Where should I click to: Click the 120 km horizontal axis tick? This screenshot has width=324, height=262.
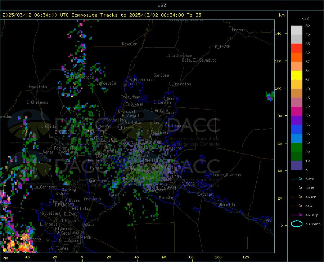[x=246, y=257]
